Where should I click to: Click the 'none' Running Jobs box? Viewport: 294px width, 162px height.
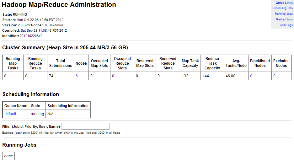(8, 156)
